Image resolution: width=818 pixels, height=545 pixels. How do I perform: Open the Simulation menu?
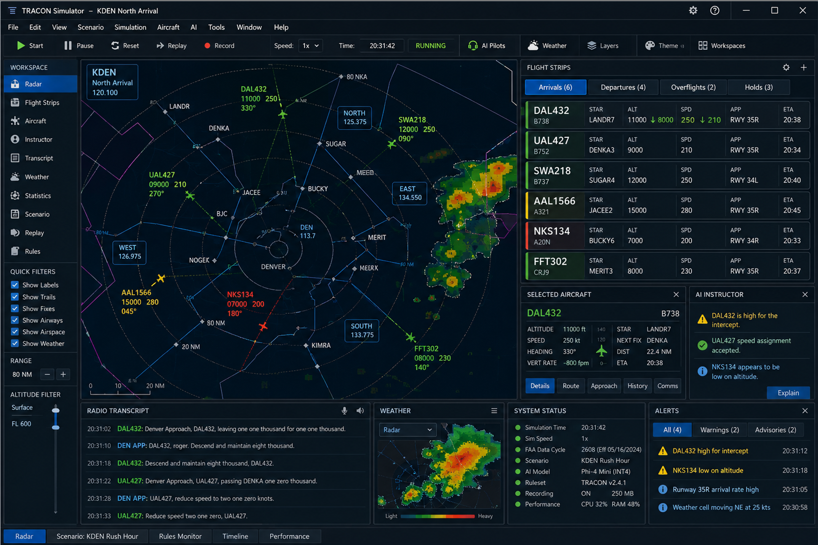pyautogui.click(x=130, y=27)
